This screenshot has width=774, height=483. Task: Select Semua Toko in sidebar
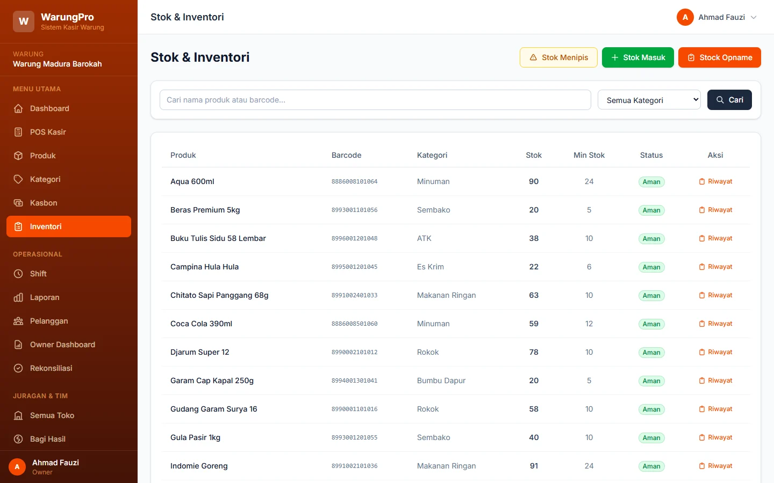[69, 415]
